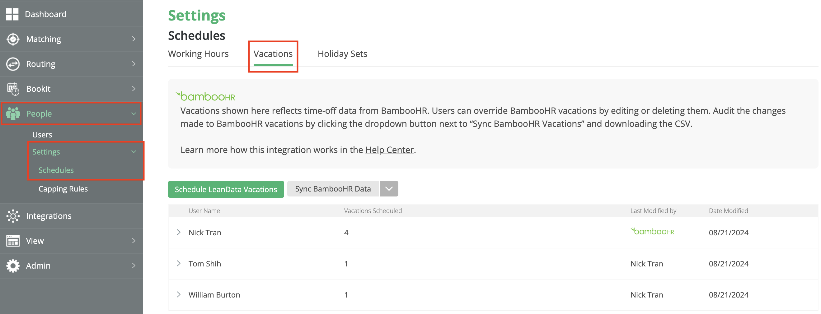Open Capping Rules in the sidebar
Viewport: 821px width, 314px height.
[63, 189]
